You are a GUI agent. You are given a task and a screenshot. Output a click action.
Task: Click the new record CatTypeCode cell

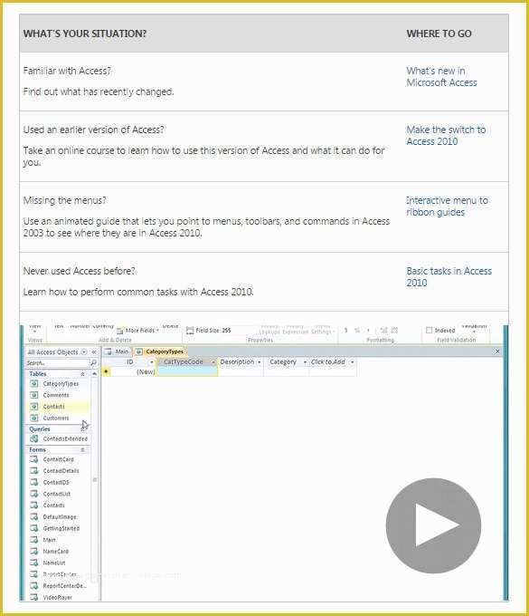point(187,371)
